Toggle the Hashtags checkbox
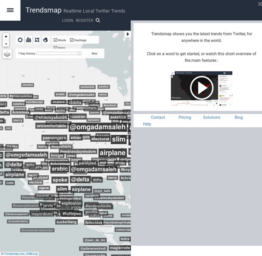The width and height of the screenshot is (262, 256). tap(72, 40)
